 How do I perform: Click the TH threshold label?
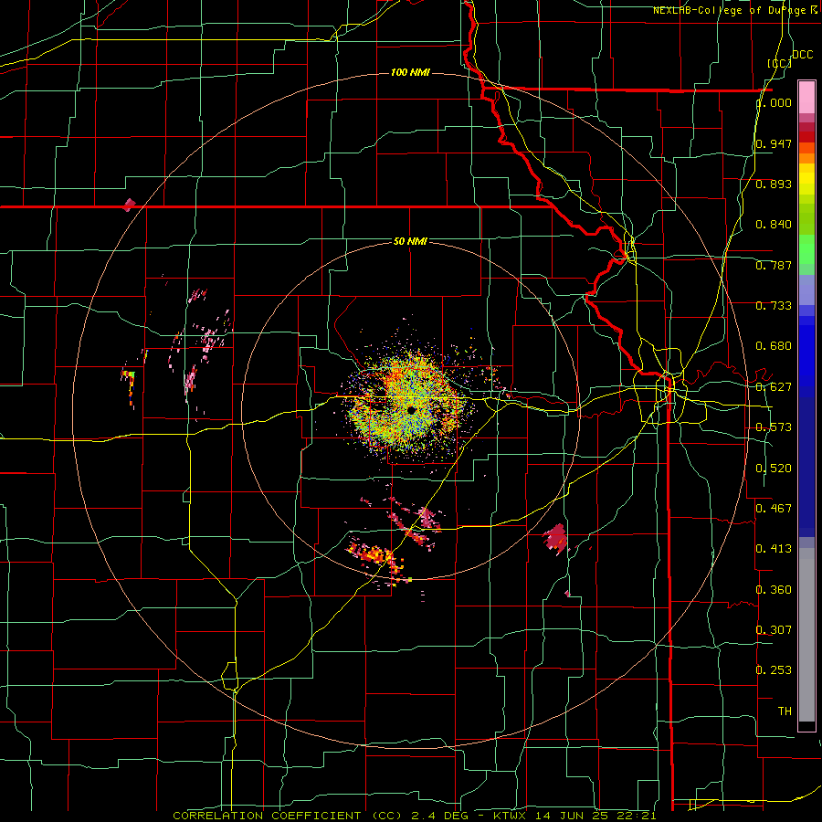coord(785,711)
